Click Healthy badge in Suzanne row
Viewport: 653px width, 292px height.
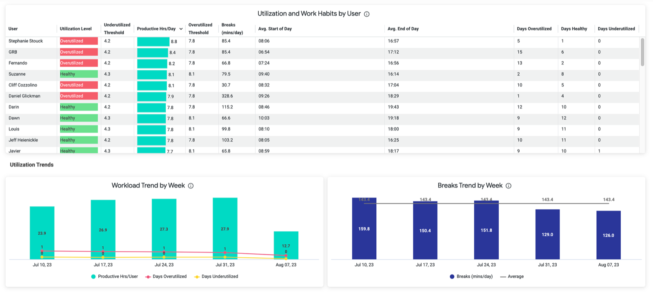point(79,74)
